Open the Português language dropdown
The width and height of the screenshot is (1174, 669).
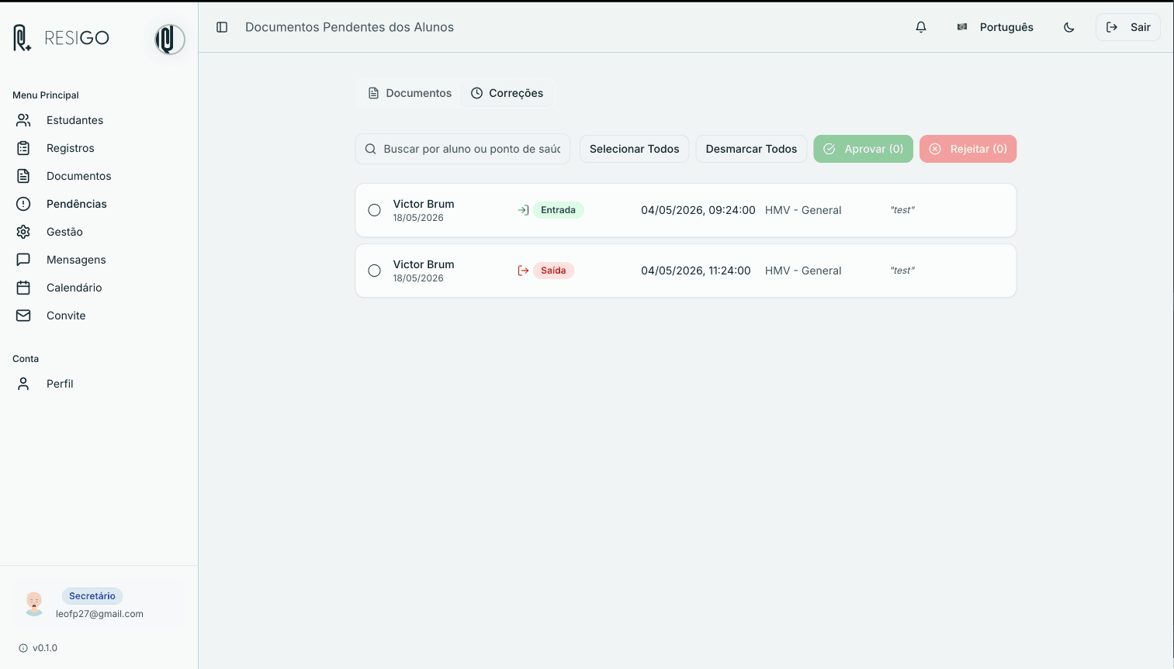point(995,27)
